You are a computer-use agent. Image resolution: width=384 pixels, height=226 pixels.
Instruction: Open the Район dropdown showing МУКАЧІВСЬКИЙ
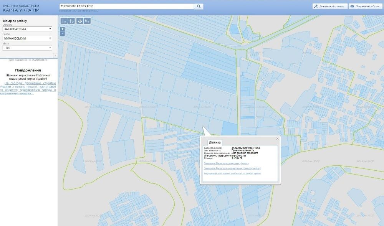tap(27, 38)
